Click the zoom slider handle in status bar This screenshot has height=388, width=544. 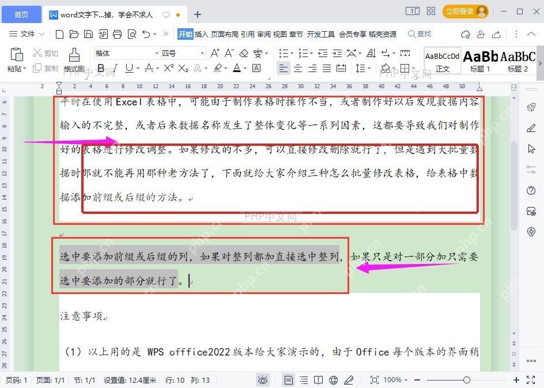467,380
